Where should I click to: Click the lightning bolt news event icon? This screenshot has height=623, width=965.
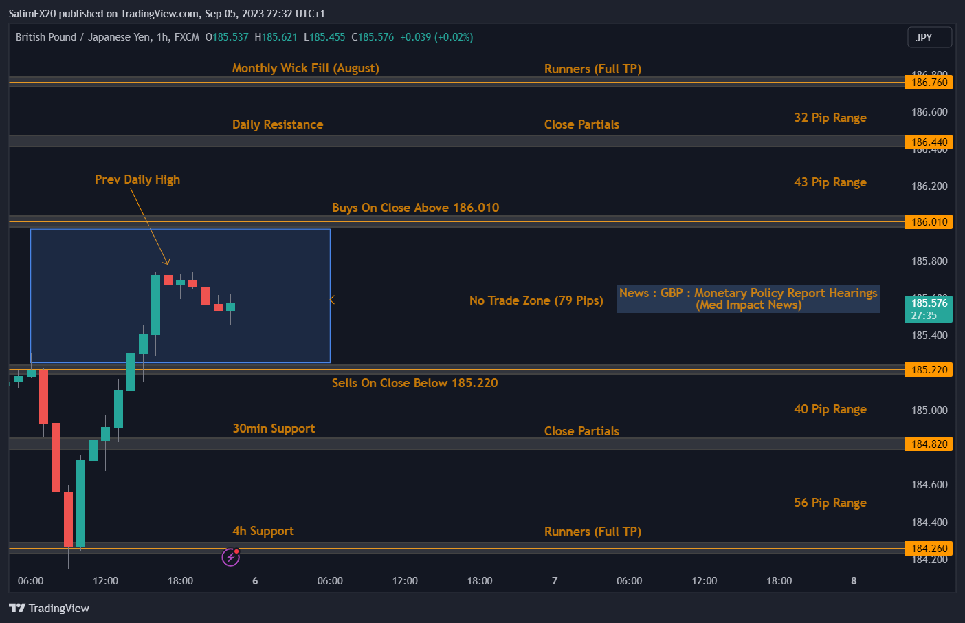[x=230, y=557]
